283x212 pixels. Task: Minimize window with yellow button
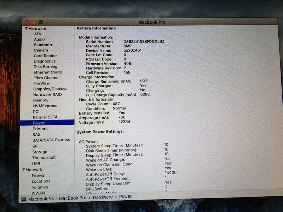[34, 22]
